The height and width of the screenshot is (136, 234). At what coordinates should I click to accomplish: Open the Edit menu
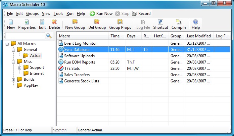tap(20, 14)
